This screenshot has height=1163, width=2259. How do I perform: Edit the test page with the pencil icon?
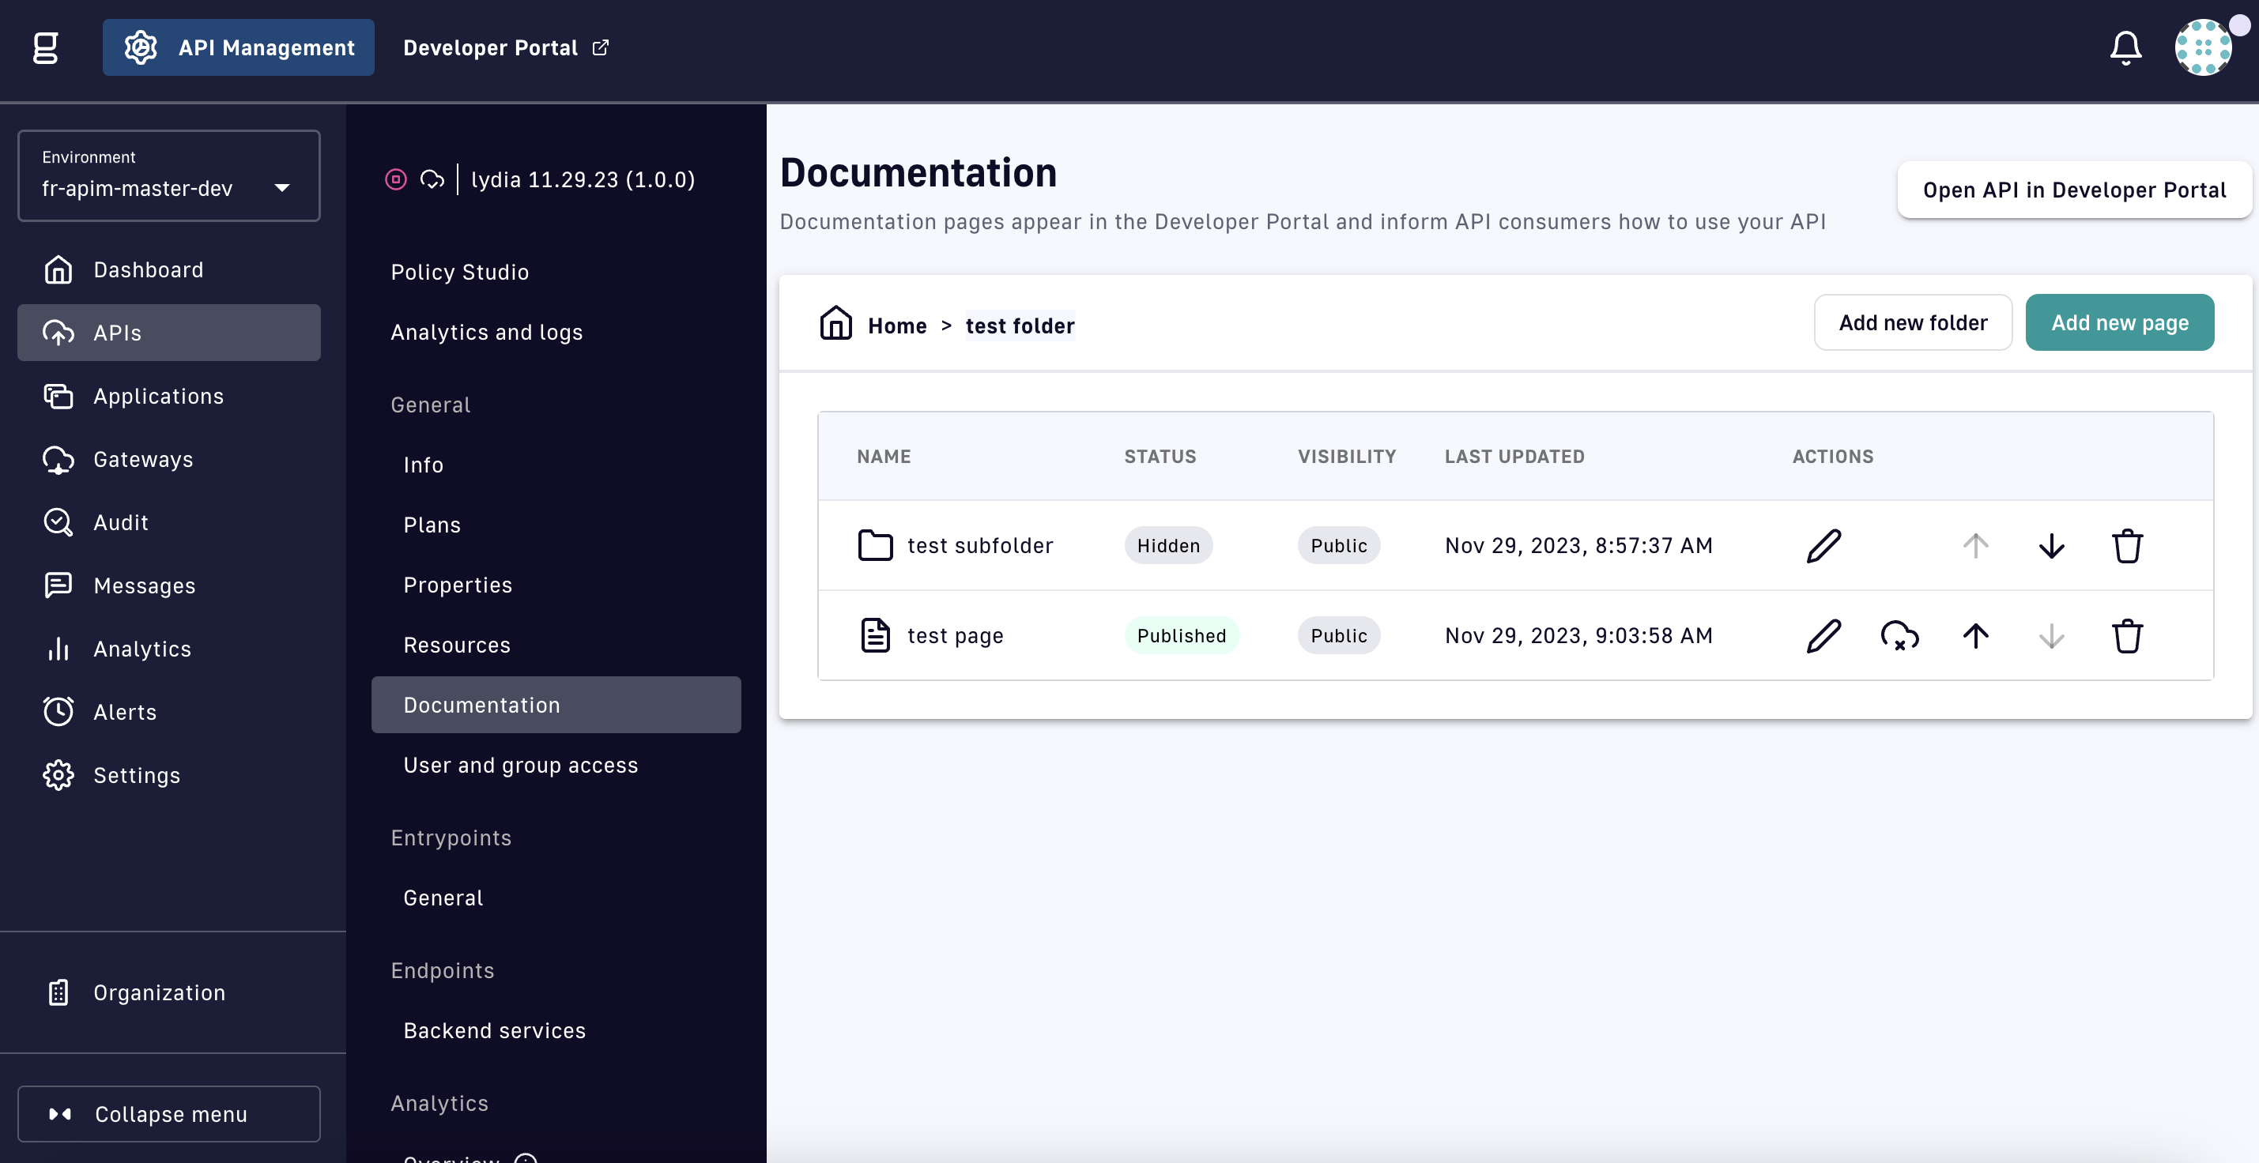tap(1823, 636)
